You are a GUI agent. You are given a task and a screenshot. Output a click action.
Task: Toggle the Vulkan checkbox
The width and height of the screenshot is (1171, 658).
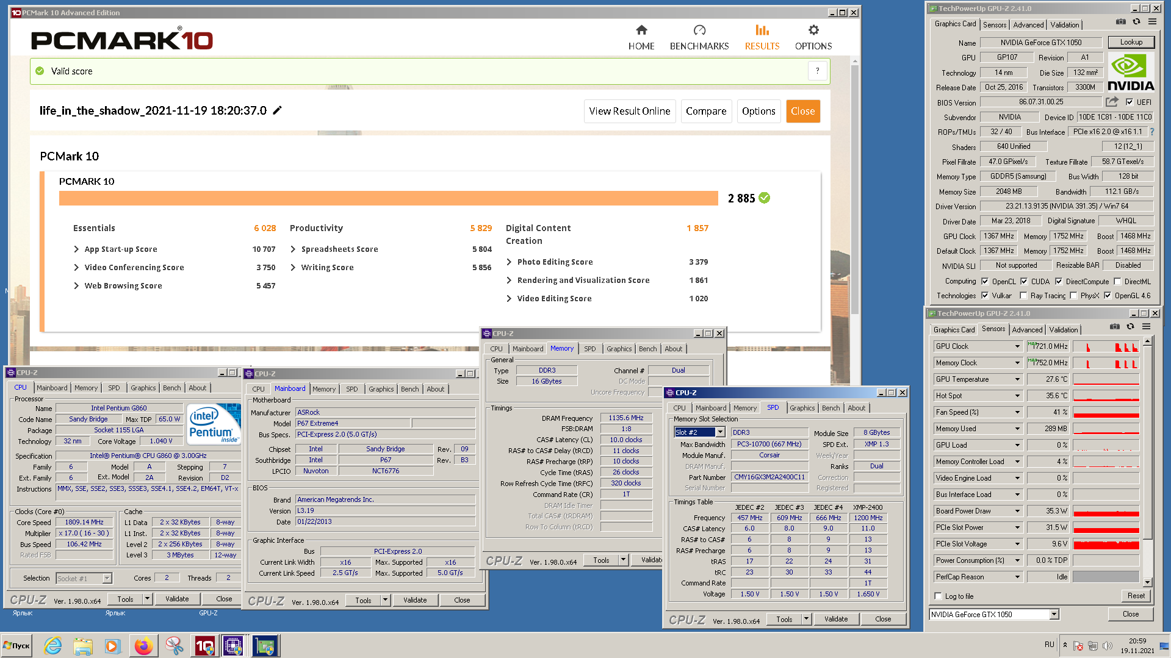pyautogui.click(x=985, y=295)
